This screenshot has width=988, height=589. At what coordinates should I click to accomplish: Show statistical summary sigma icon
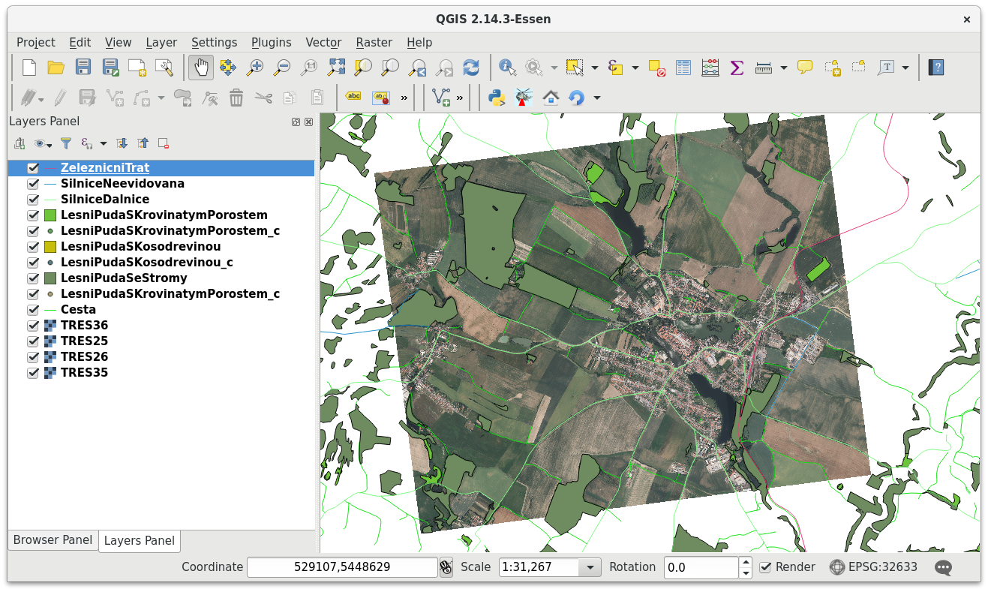pos(737,68)
